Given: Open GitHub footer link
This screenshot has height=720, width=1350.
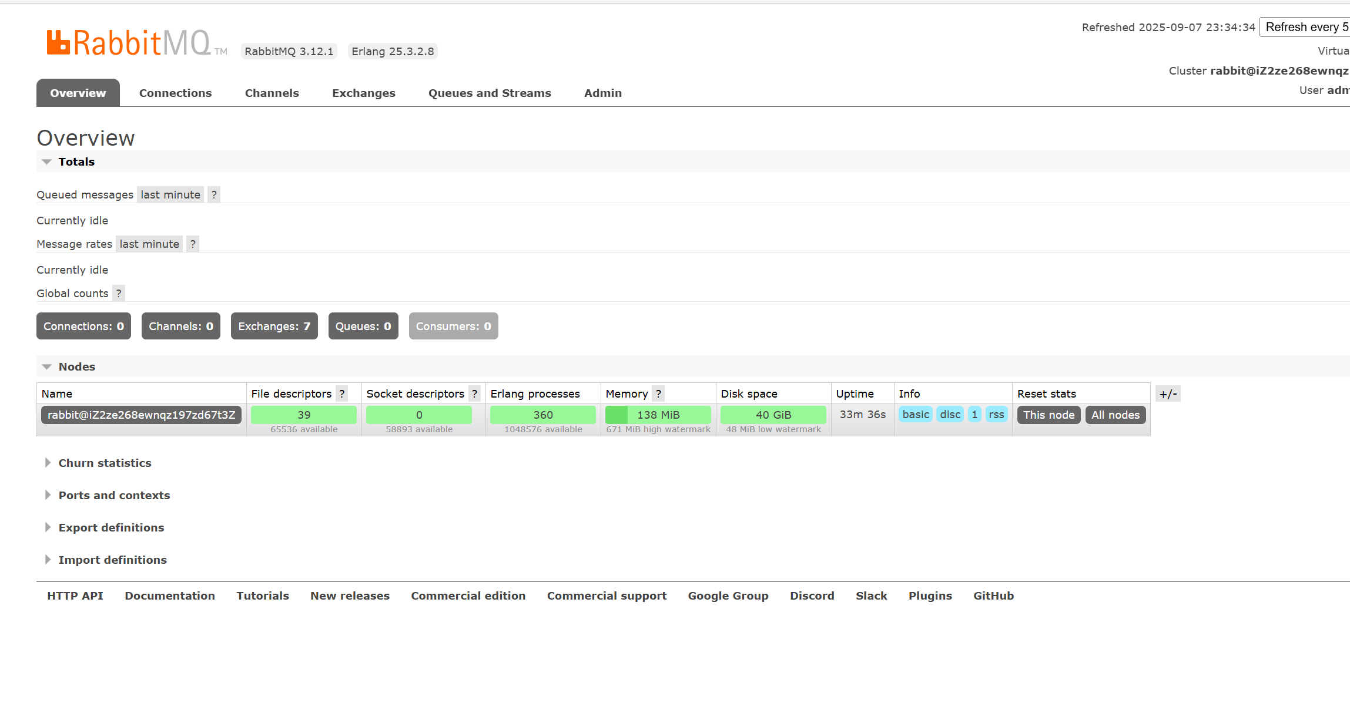Looking at the screenshot, I should (x=994, y=595).
